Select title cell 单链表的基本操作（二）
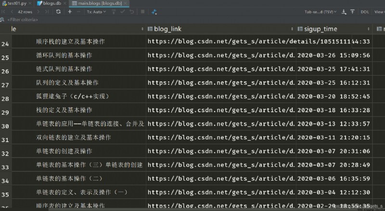The height and width of the screenshot is (211, 385). [x=78, y=178]
